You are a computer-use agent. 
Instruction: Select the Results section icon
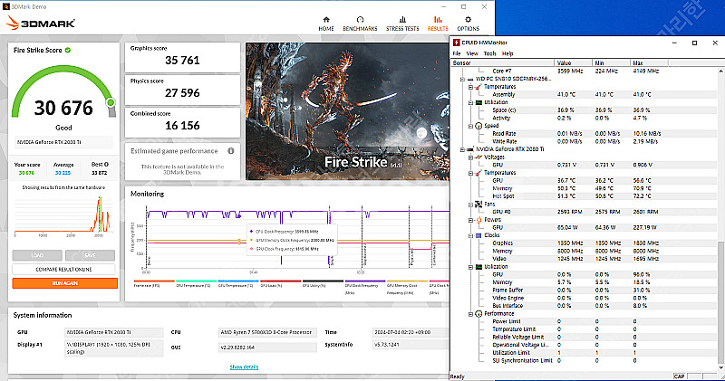[x=438, y=19]
